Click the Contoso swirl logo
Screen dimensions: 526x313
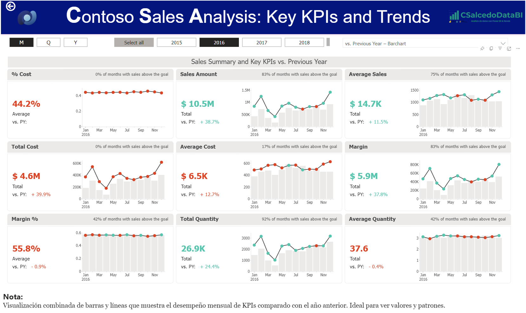[x=27, y=18]
